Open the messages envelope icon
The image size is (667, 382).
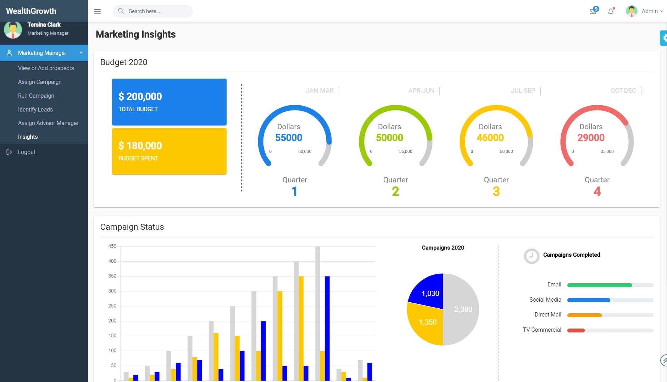593,11
